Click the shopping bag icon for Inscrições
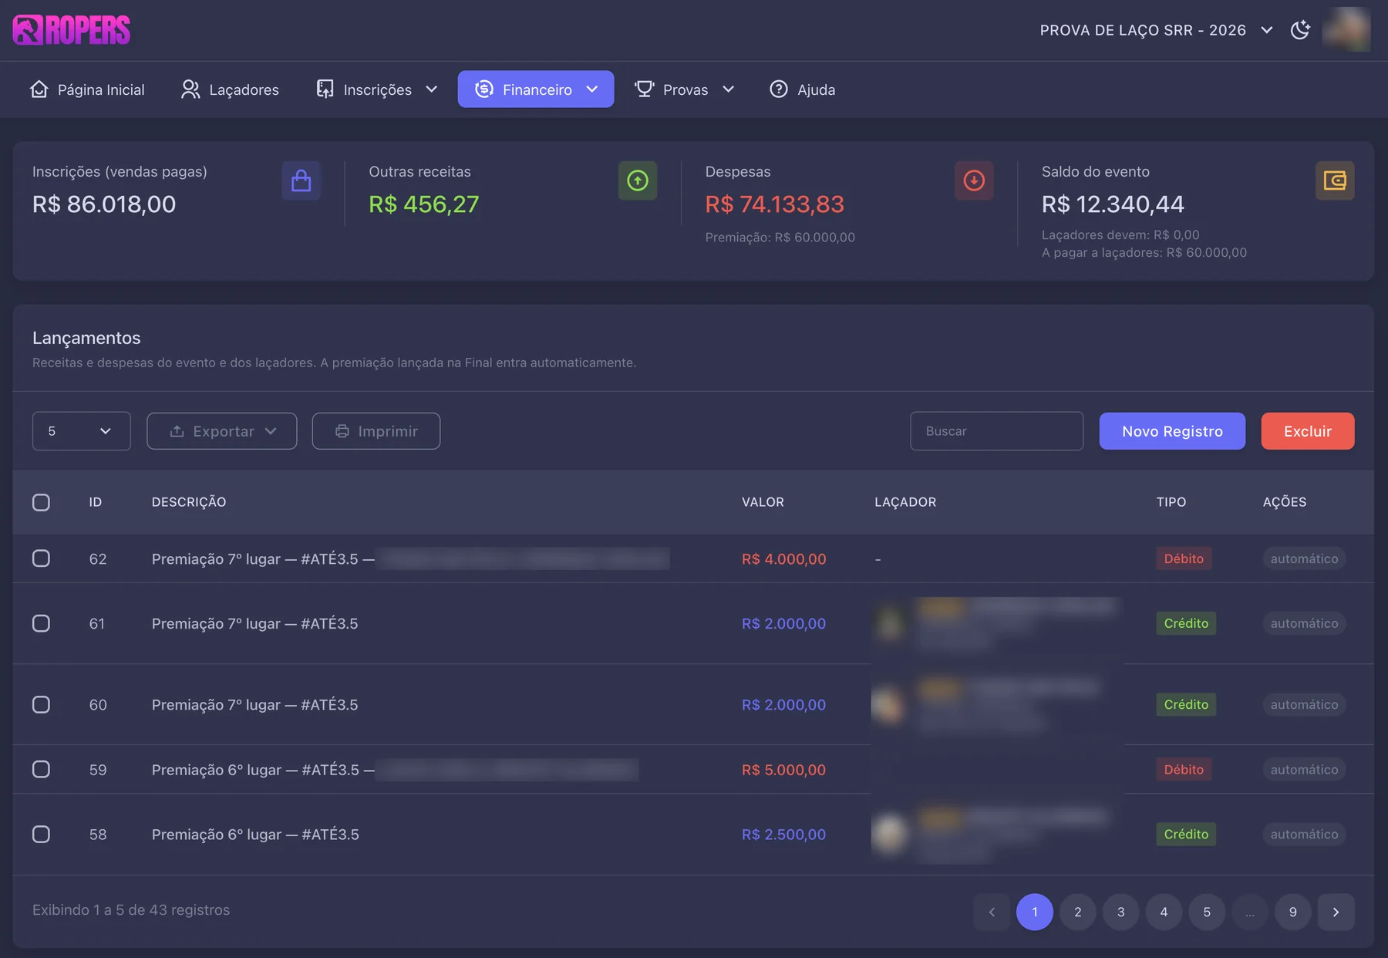The width and height of the screenshot is (1388, 958). point(302,180)
